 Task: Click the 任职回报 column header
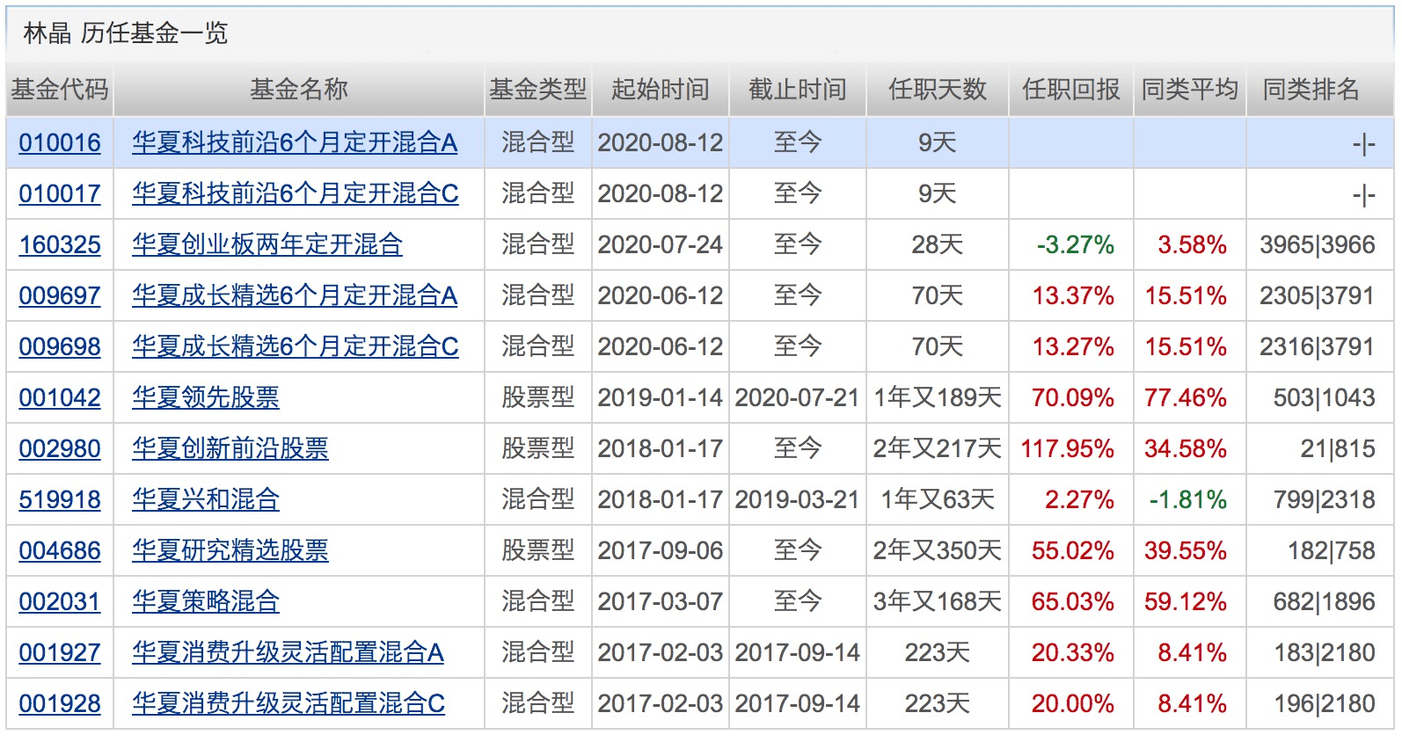pyautogui.click(x=1071, y=90)
